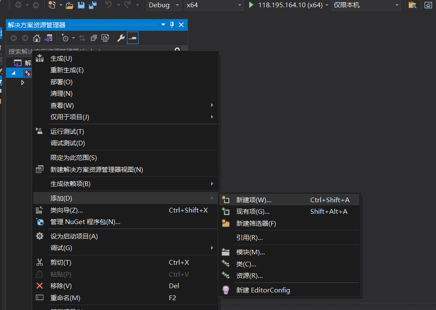Start debugging 118.195.164.10 with the green play icon
The height and width of the screenshot is (310, 436).
tap(252, 6)
